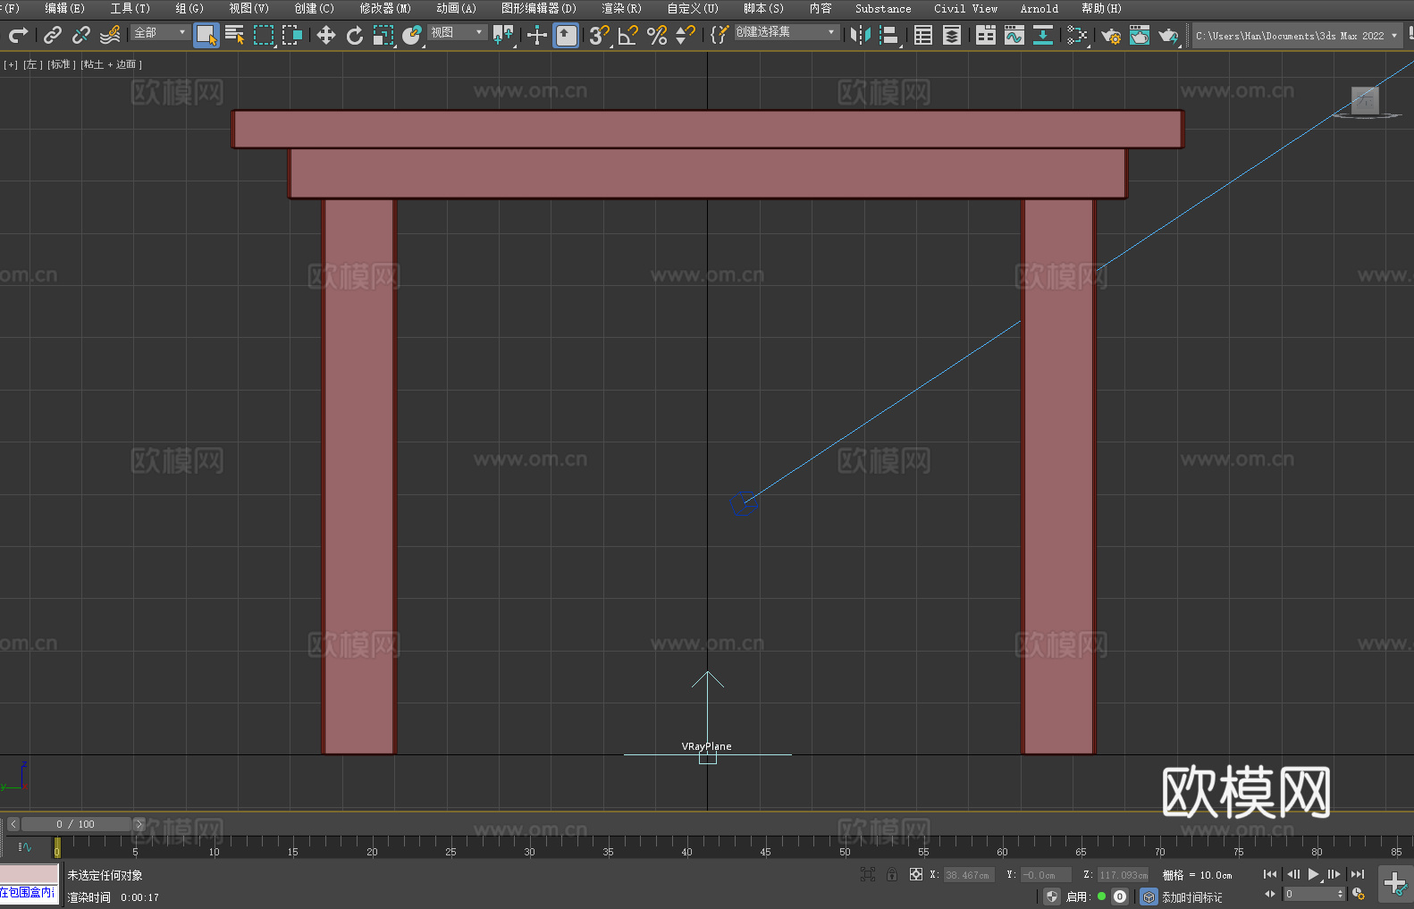Open the Curve Editor
Image resolution: width=1414 pixels, height=909 pixels.
coord(1014,35)
